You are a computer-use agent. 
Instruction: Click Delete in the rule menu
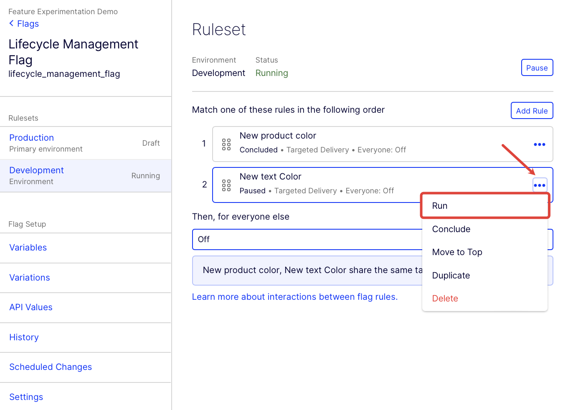coord(445,299)
